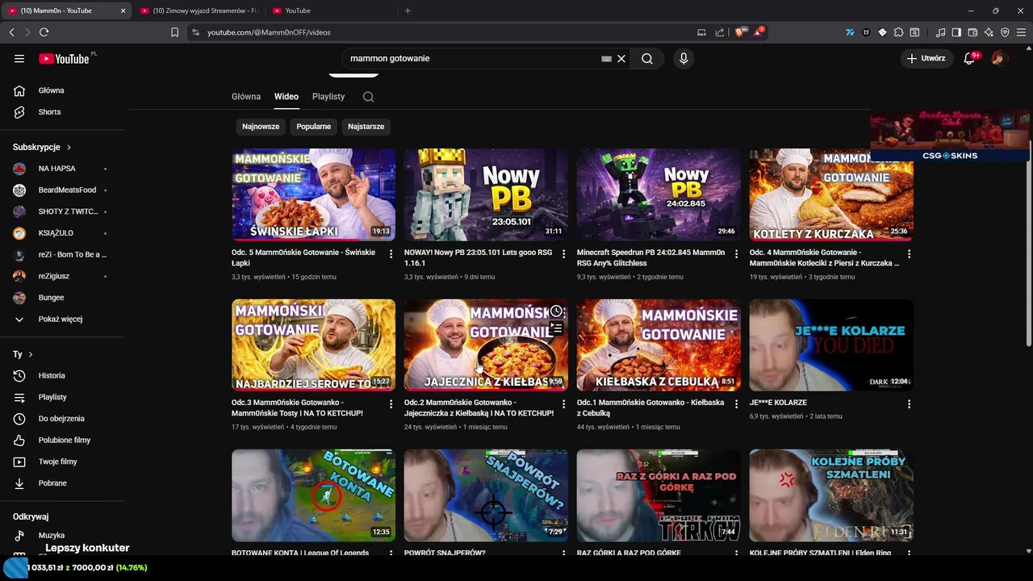Switch to the channel Główna tab
This screenshot has height=581, width=1033.
point(246,96)
